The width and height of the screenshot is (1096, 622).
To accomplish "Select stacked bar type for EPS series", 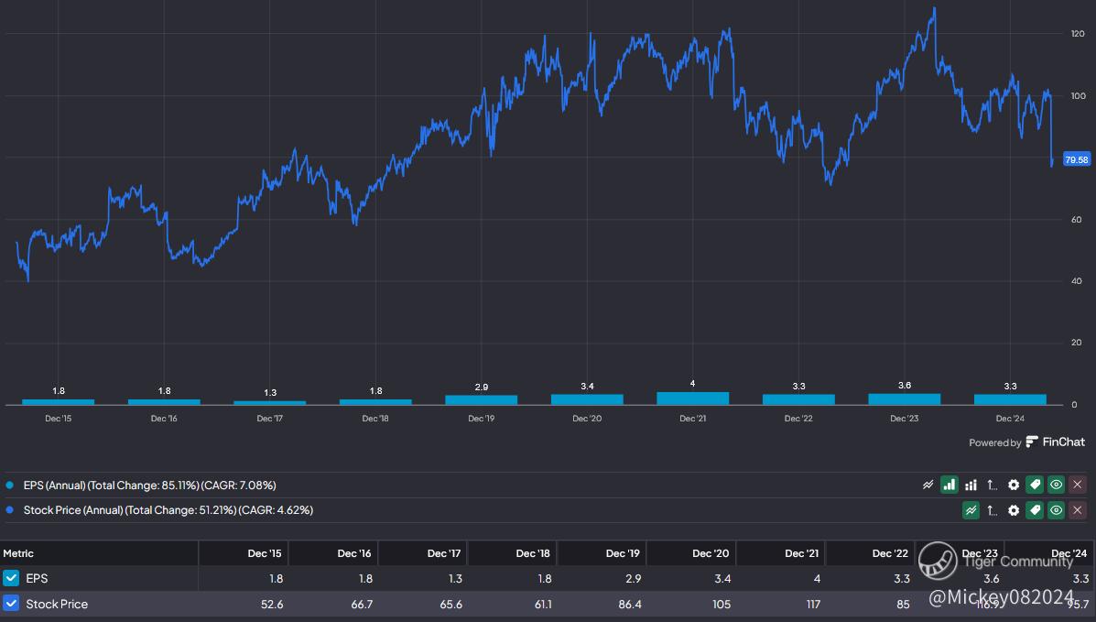I will pos(971,485).
